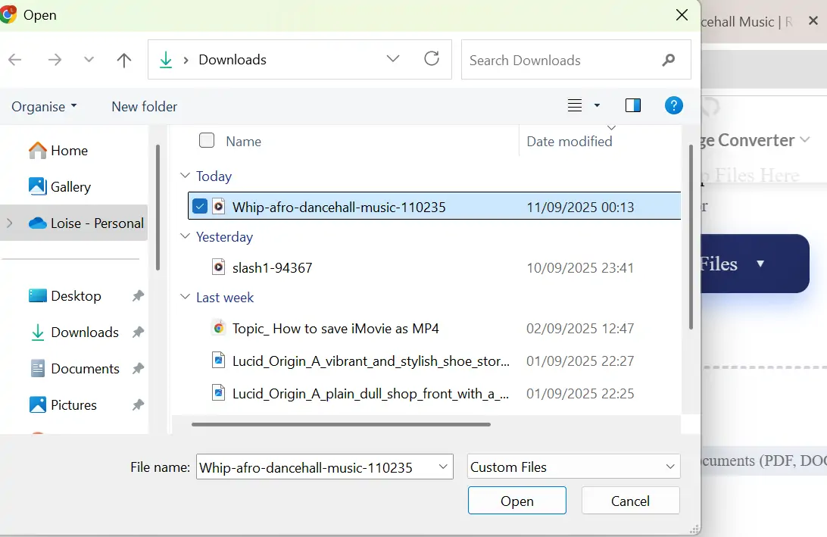Tick the select-all checkbox beside Name
The height and width of the screenshot is (537, 827).
click(207, 140)
